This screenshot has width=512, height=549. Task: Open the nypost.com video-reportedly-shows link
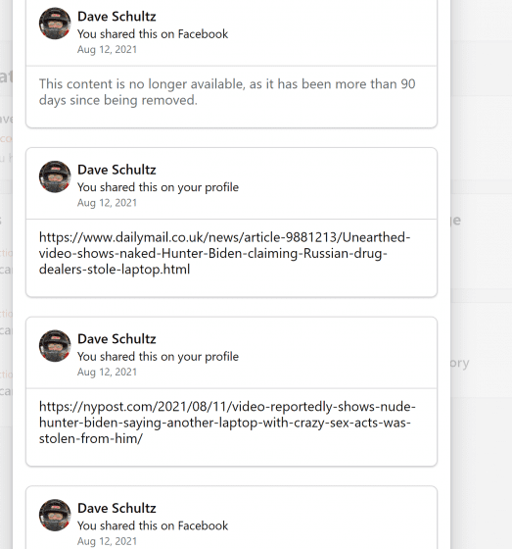[x=227, y=423]
